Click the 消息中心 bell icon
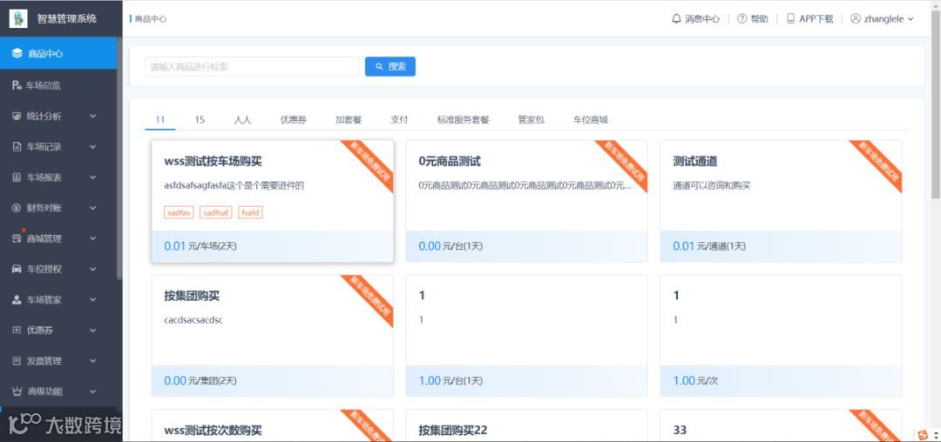The height and width of the screenshot is (442, 941). 676,18
